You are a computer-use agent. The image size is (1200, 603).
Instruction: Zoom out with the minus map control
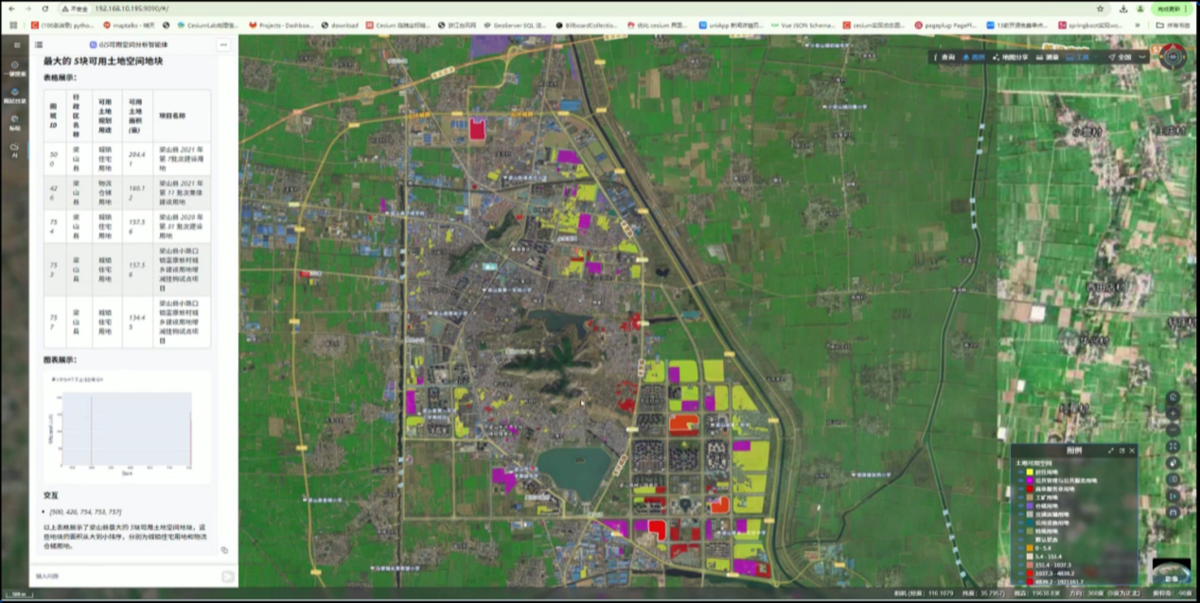click(x=1174, y=430)
